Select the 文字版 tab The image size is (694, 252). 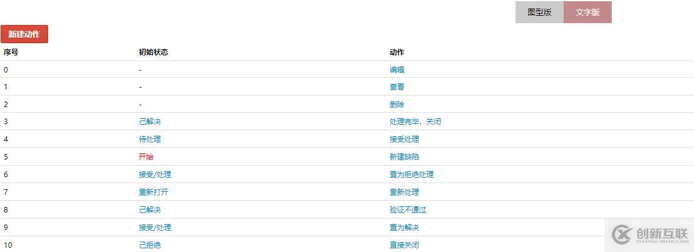(x=587, y=12)
